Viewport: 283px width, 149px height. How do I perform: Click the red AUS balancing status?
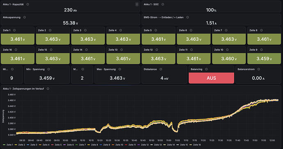point(211,78)
